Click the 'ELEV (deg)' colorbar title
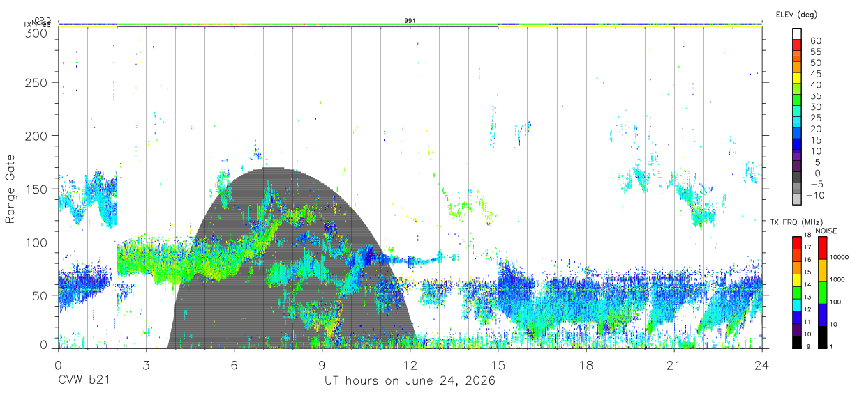 coord(796,15)
